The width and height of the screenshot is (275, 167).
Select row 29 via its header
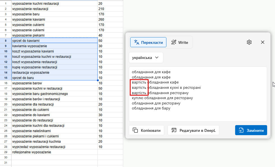(x=6, y=152)
